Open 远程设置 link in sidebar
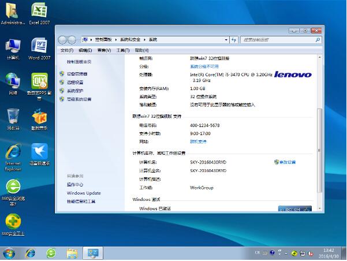The width and height of the screenshot is (347, 261). click(x=75, y=83)
